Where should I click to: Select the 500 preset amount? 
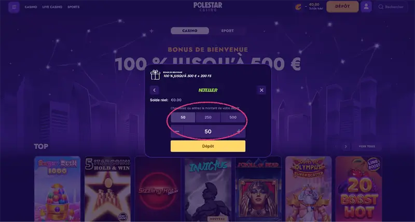click(x=233, y=117)
